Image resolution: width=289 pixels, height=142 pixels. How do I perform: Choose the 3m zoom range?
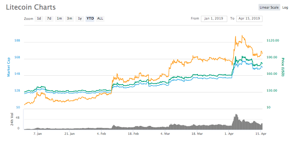[x=70, y=19]
